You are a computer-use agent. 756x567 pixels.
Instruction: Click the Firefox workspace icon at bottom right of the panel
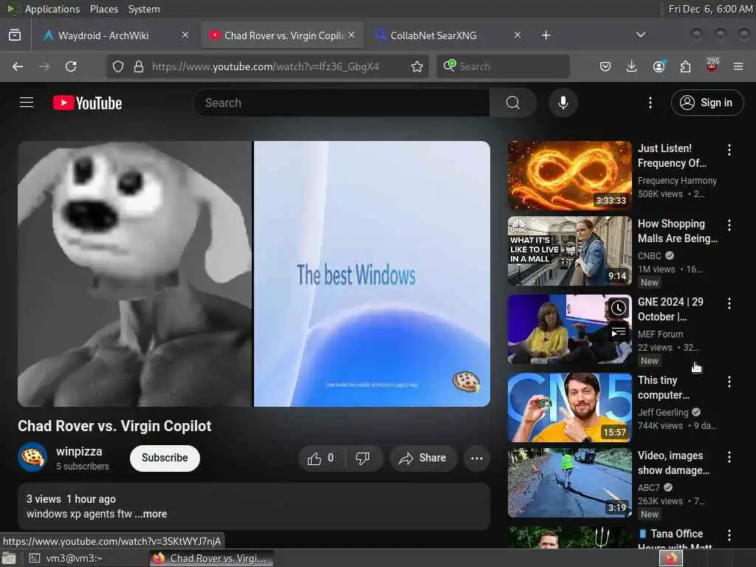(x=671, y=558)
